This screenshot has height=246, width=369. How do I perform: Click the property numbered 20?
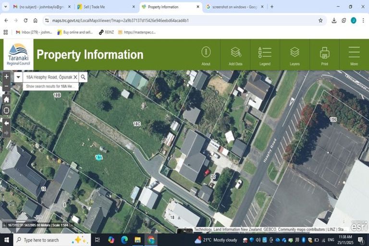213,176
